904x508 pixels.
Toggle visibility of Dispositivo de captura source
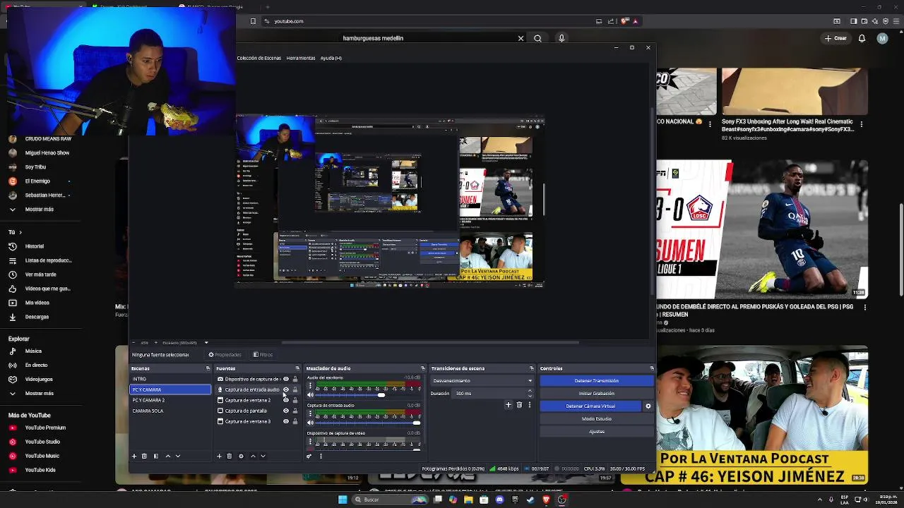[286, 379]
